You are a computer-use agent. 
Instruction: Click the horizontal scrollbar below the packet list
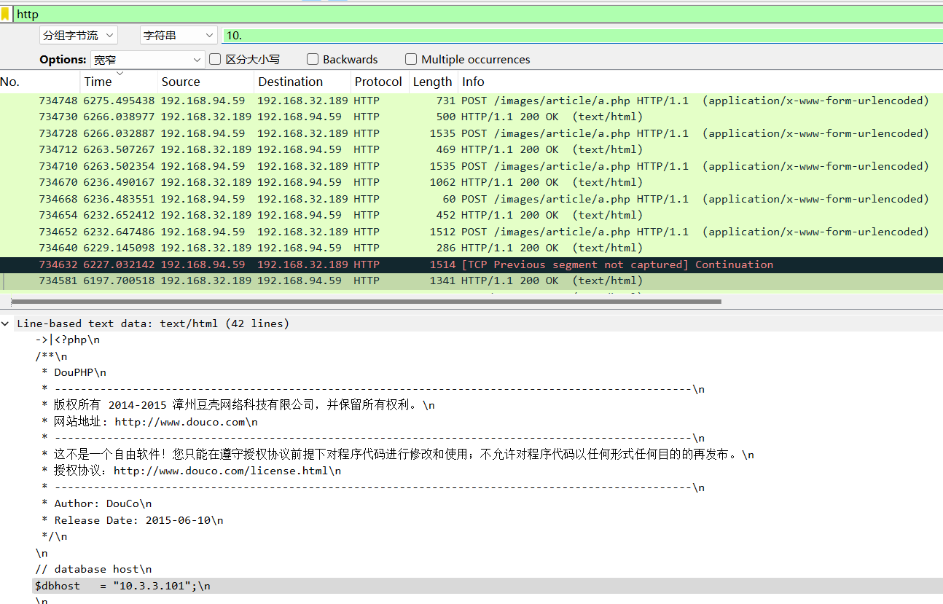pyautogui.click(x=364, y=301)
